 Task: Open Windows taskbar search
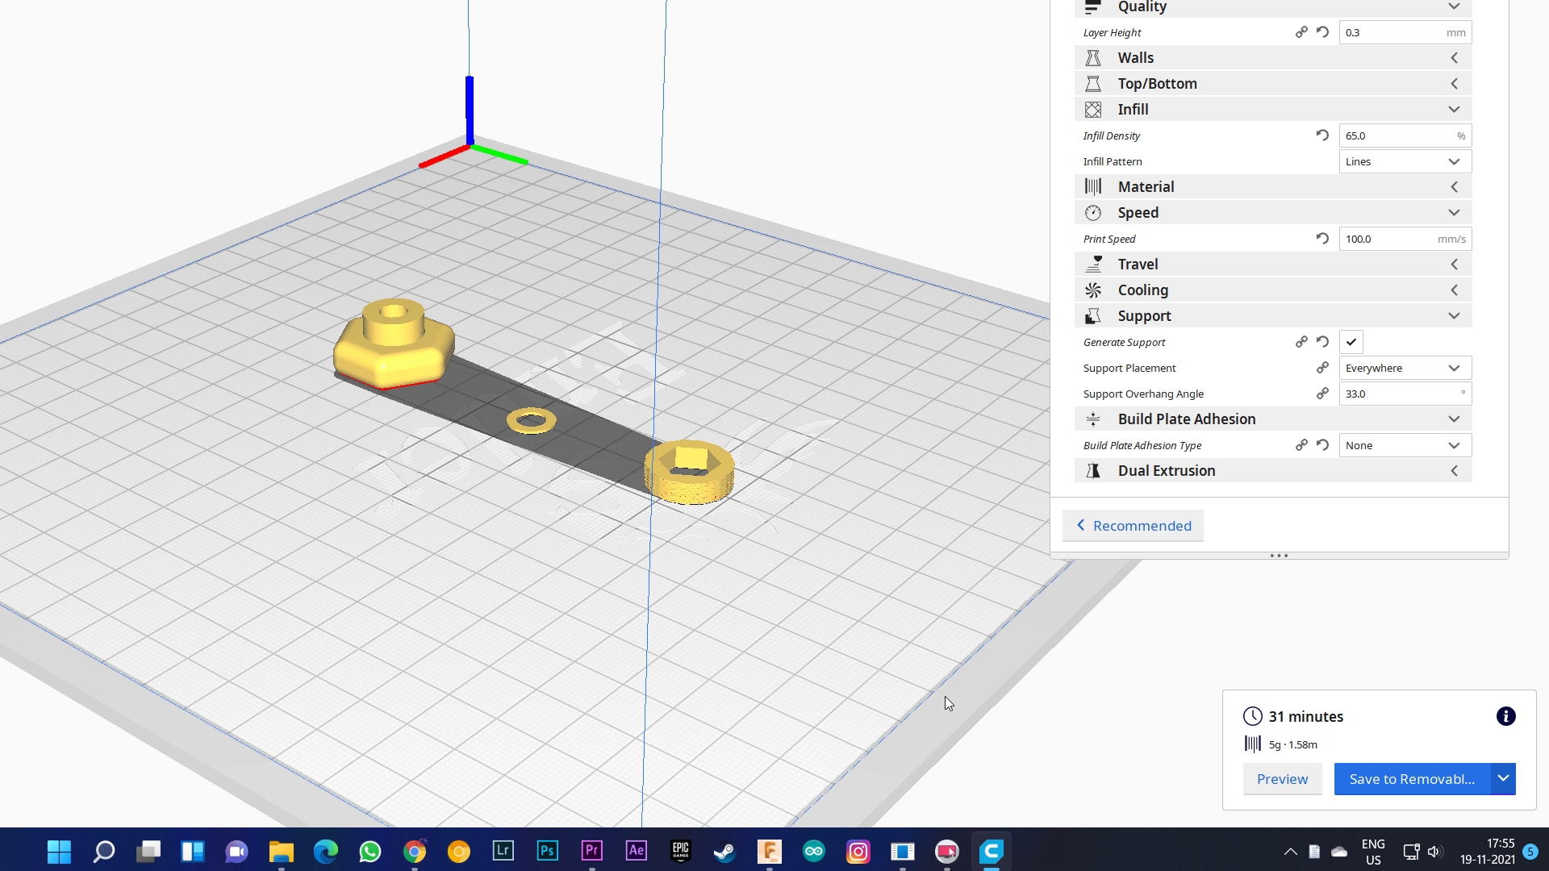(x=104, y=852)
